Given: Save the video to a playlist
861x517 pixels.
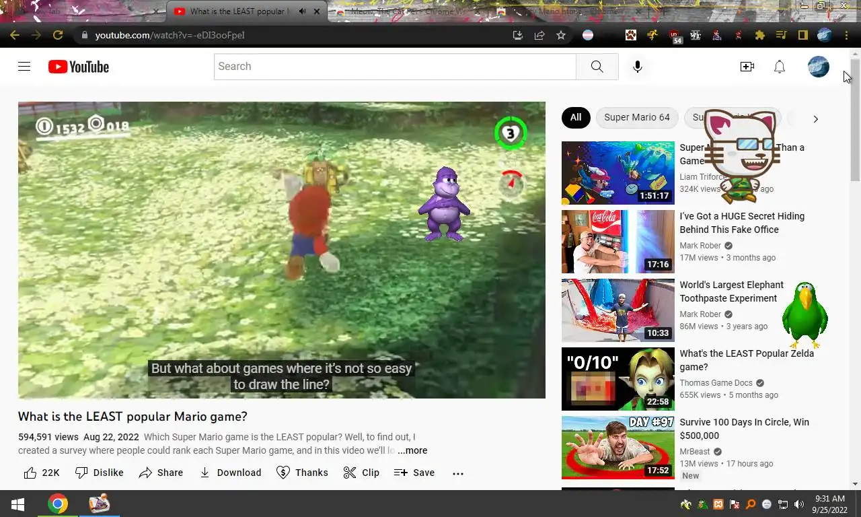Looking at the screenshot, I should point(414,473).
